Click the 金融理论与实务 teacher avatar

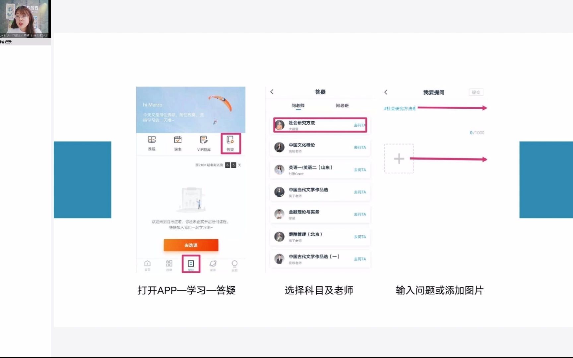click(279, 214)
